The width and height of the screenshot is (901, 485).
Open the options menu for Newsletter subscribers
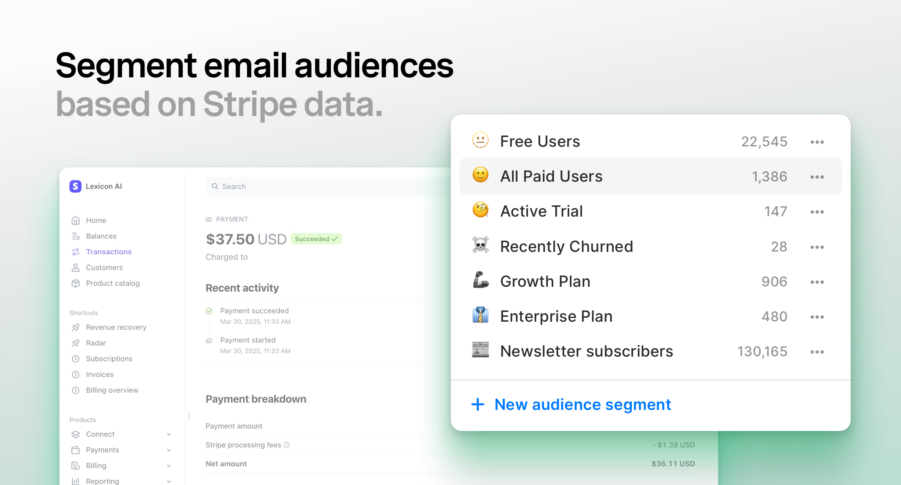[817, 351]
